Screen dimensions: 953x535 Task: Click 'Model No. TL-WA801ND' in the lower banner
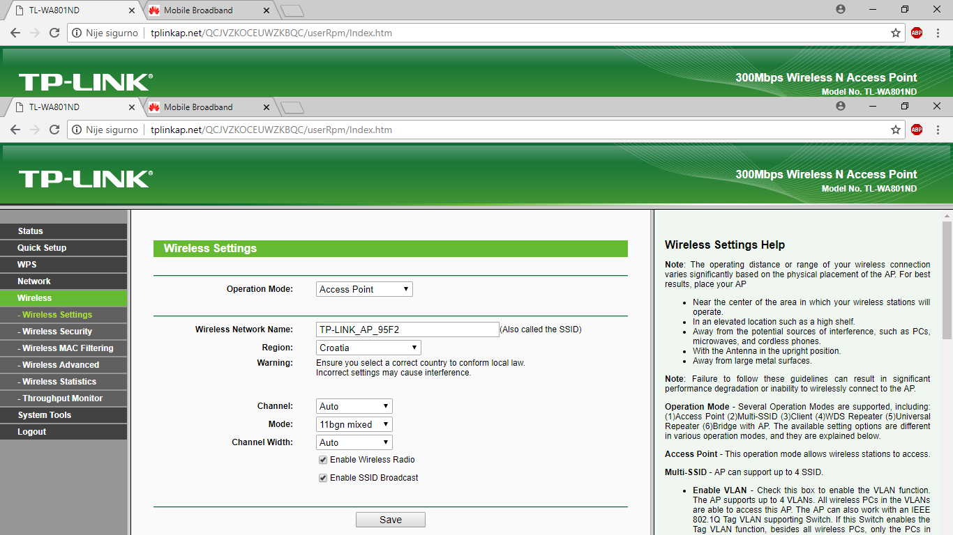[x=869, y=189]
